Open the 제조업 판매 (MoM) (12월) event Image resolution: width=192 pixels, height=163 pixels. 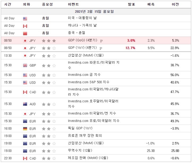tap(88, 158)
